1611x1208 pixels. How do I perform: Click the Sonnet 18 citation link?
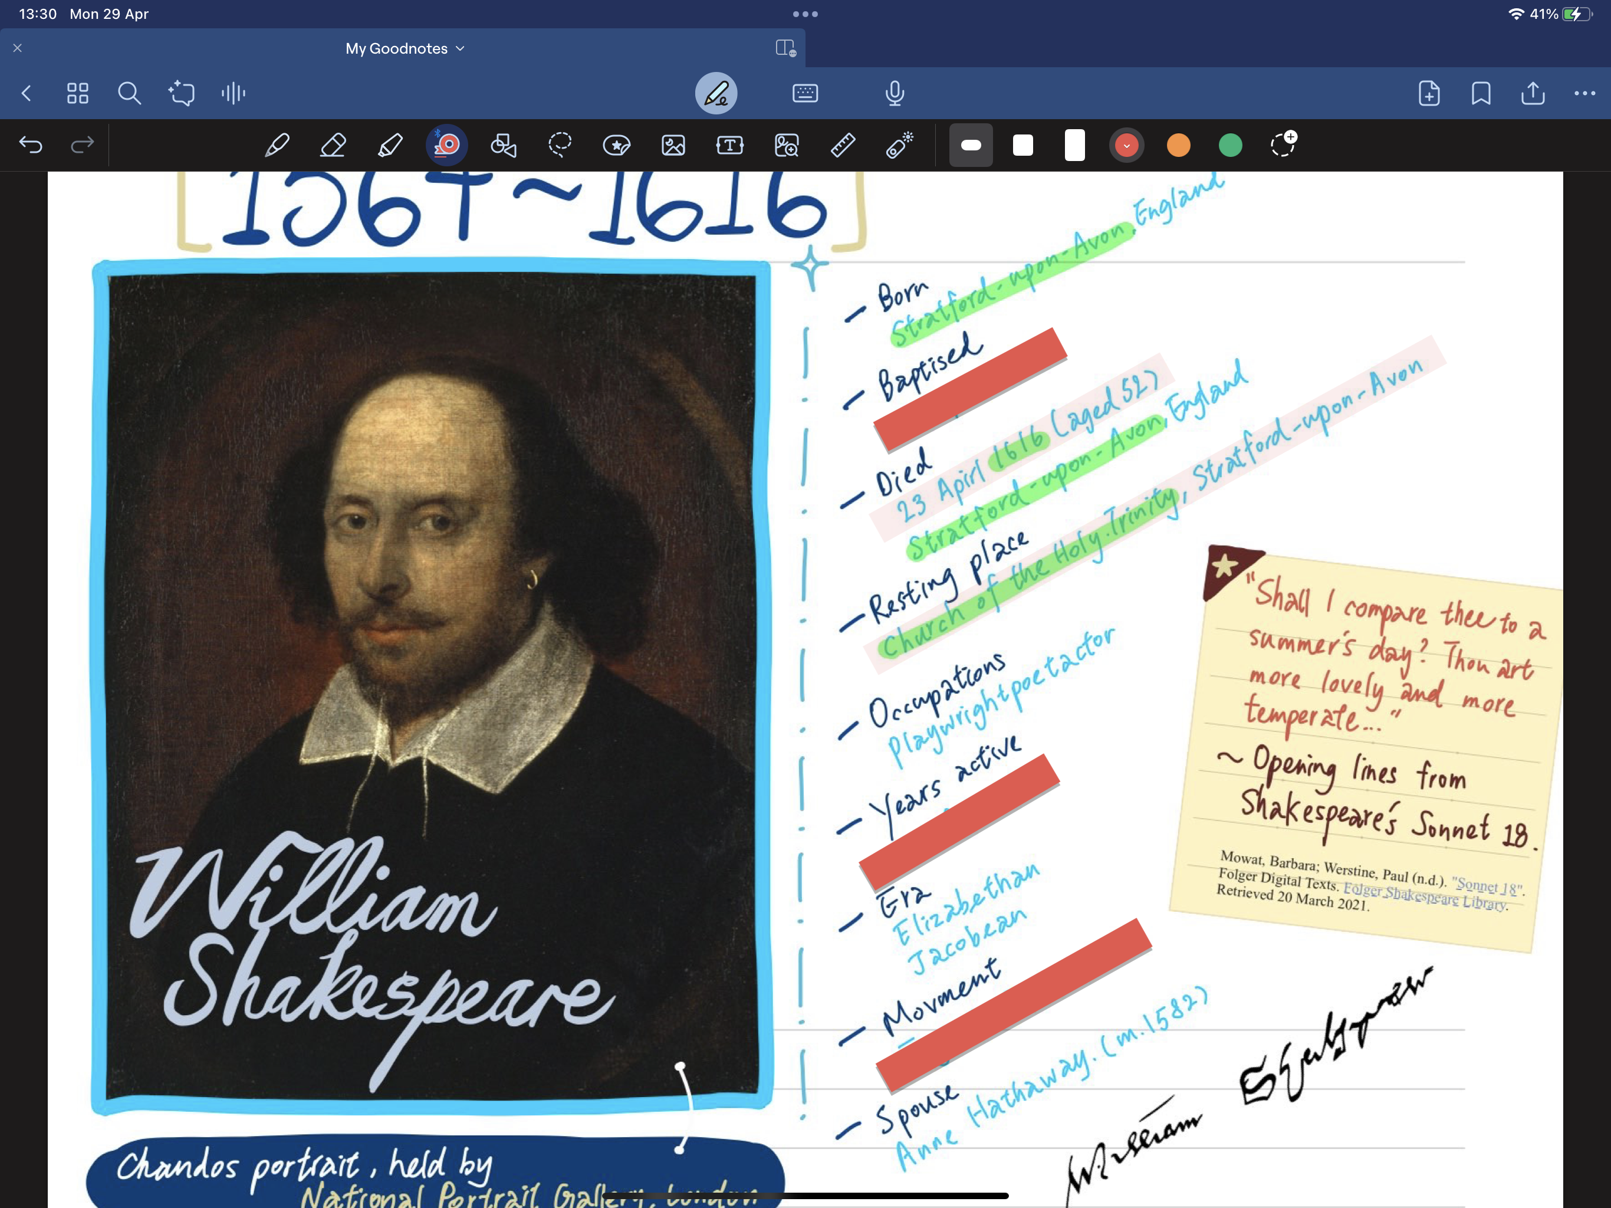(1486, 886)
